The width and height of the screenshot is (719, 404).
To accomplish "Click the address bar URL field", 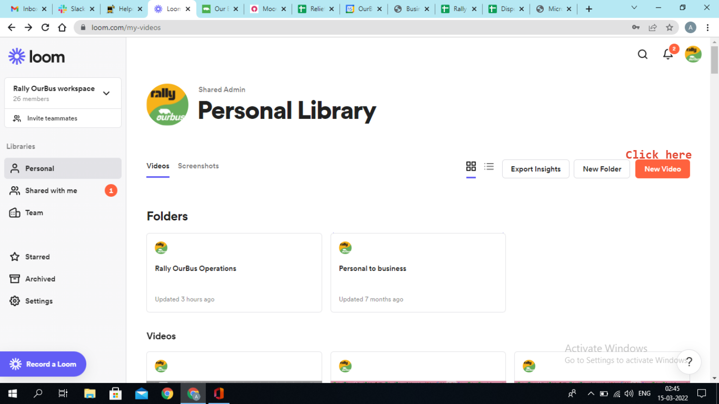I will [x=351, y=28].
